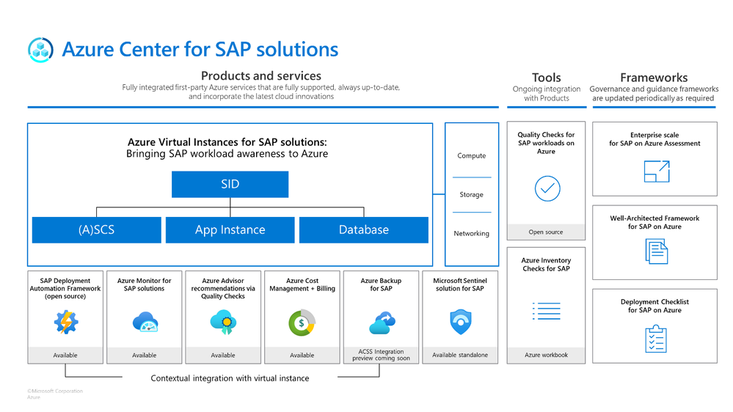Screen dimensions: 733x412
Task: Click the Azure Cost Management dollar icon
Action: (x=302, y=323)
